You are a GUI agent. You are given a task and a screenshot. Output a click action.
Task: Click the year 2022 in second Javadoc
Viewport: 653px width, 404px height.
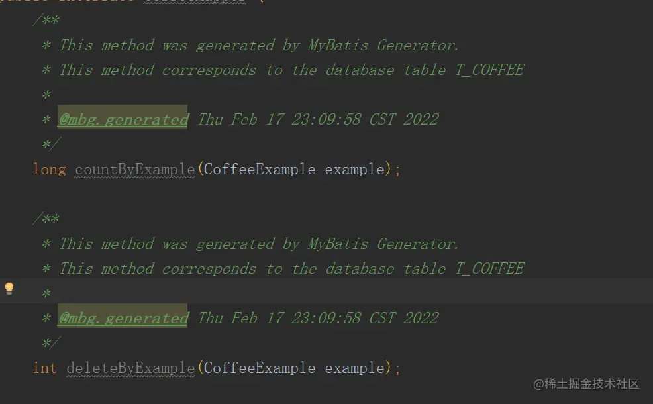tap(421, 318)
